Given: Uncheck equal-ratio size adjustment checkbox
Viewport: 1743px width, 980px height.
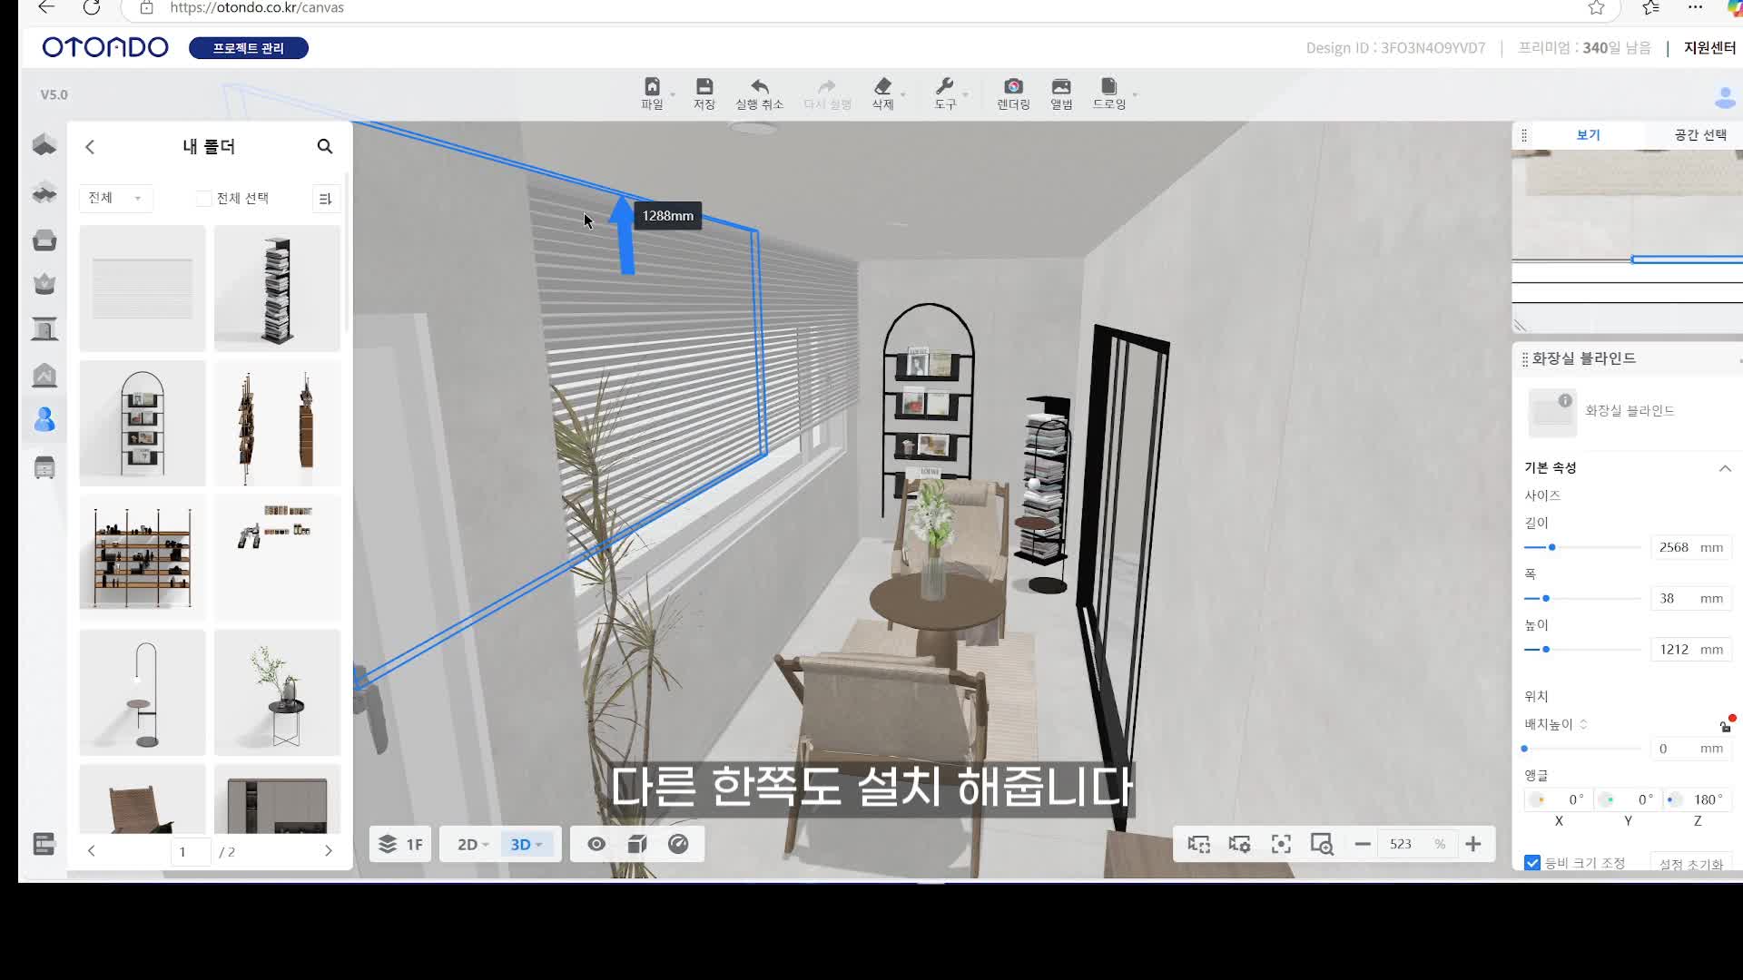Looking at the screenshot, I should (1532, 863).
